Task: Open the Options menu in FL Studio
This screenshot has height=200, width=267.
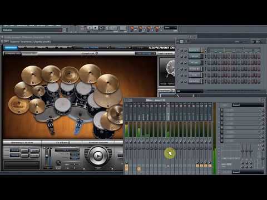Action: click(x=41, y=26)
